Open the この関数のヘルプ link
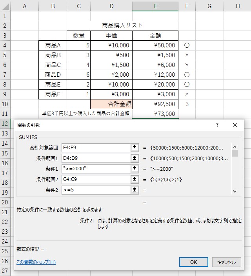The width and height of the screenshot is (251, 276). 36,262
